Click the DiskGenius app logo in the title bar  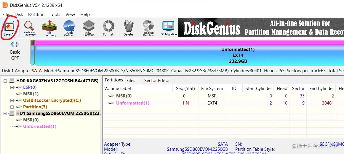tap(5, 5)
